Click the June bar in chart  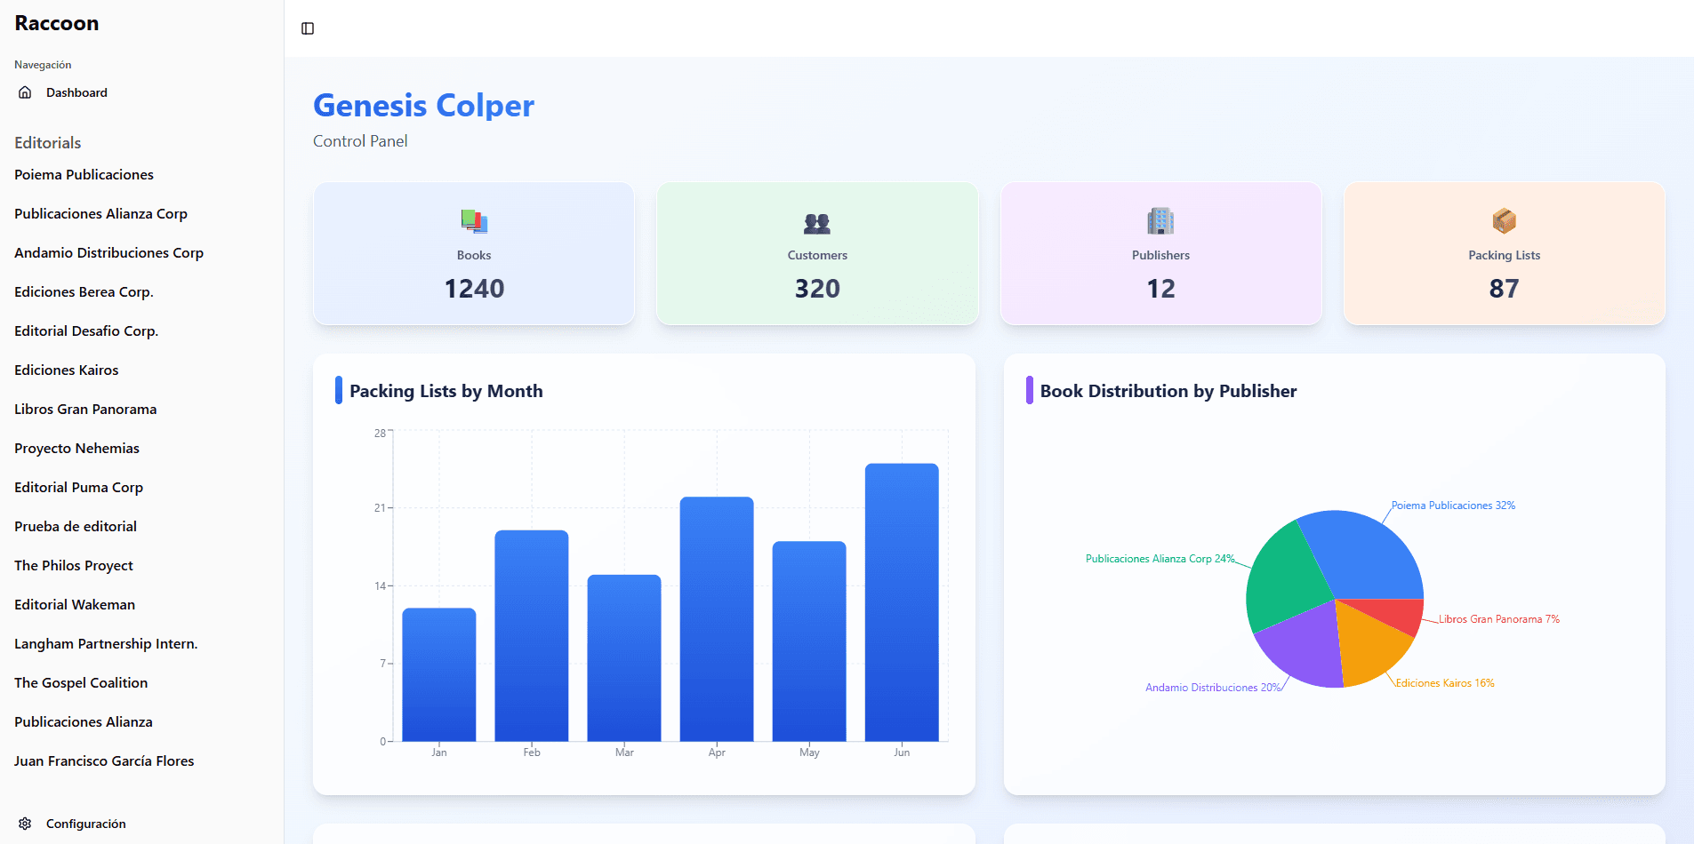(x=901, y=604)
